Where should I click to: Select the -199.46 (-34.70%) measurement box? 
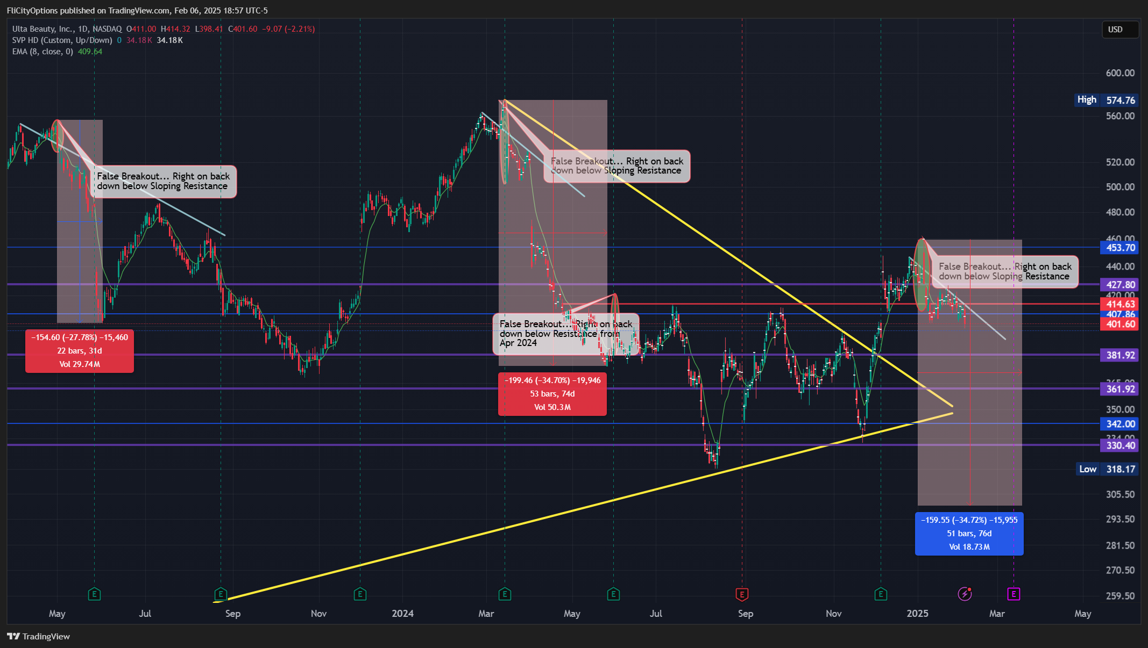(552, 394)
